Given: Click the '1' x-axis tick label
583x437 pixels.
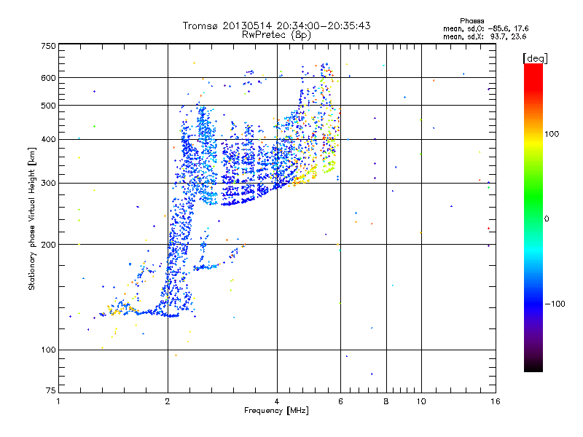Looking at the screenshot, I should click(58, 401).
